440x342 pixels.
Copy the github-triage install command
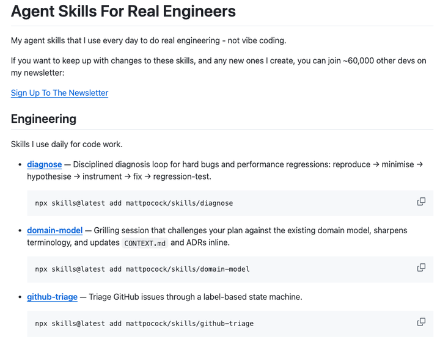coord(421,322)
